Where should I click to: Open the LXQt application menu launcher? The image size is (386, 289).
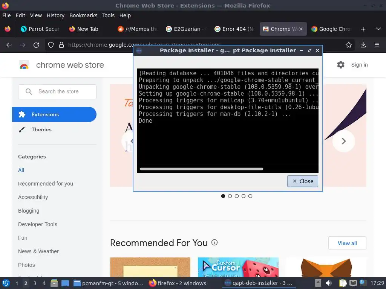coord(6,283)
